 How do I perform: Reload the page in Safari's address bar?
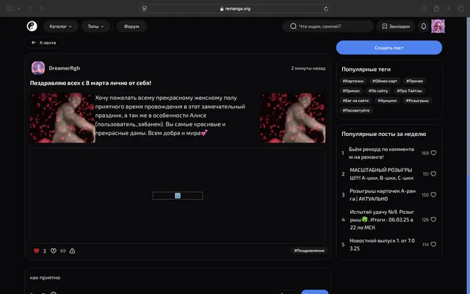(x=326, y=9)
